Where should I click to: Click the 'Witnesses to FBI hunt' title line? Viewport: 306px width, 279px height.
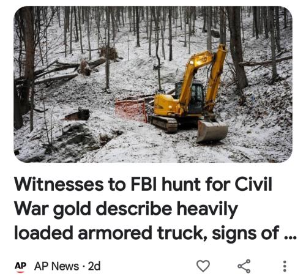(x=143, y=184)
